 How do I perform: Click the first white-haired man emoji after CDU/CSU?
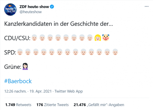(x=34, y=37)
